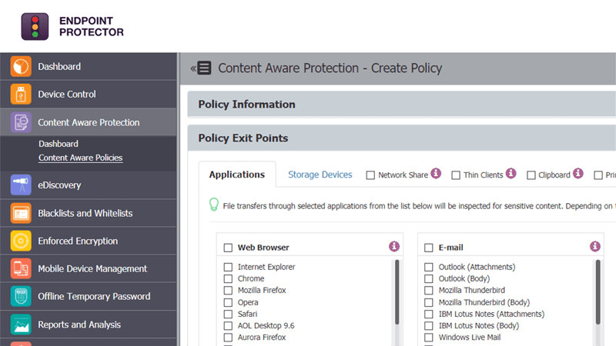Click the Blacklists and Whitelists icon
This screenshot has width=616, height=346.
[x=21, y=213]
